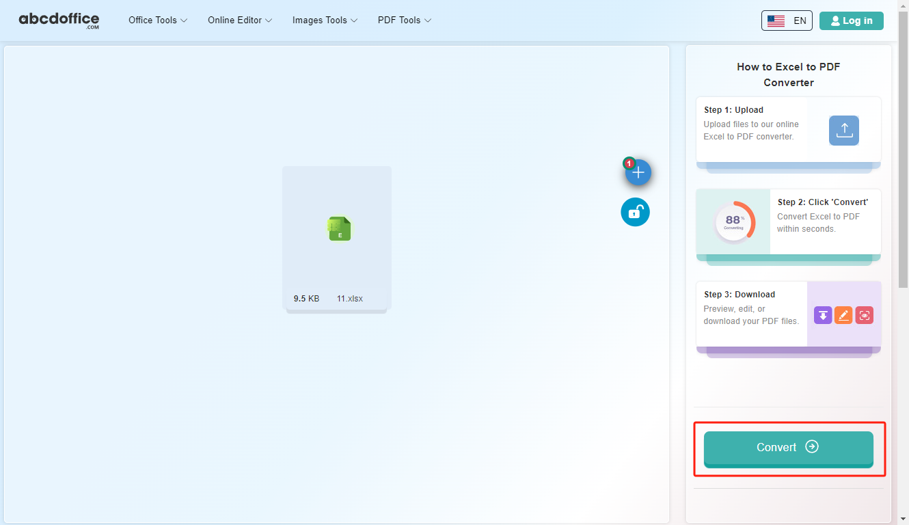Click the 88% converting progress circle
909x525 pixels.
pyautogui.click(x=733, y=221)
